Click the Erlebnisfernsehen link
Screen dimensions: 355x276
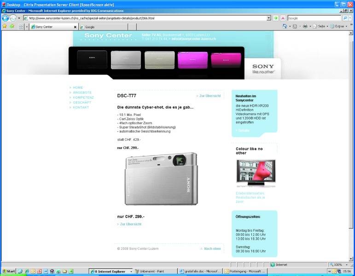(x=250, y=197)
